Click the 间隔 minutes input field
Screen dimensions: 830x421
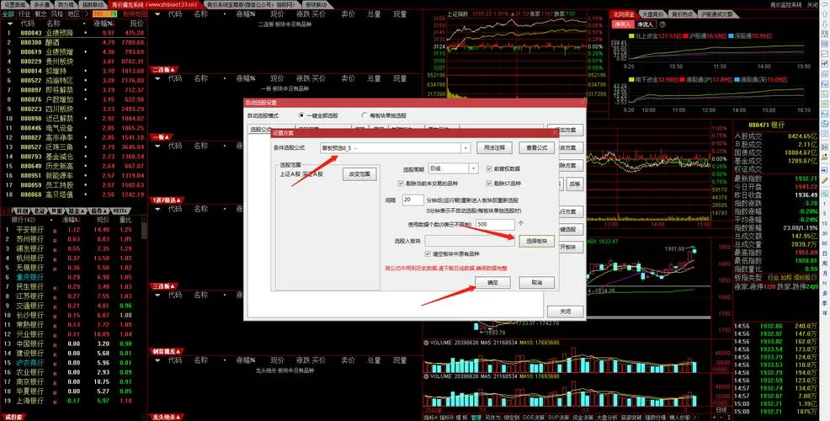tap(412, 200)
